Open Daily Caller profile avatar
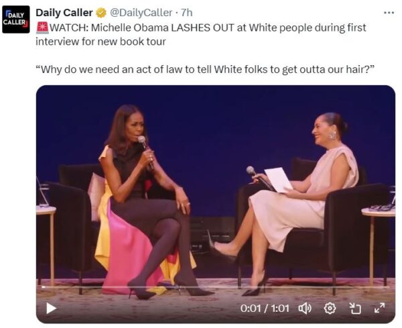Image resolution: width=402 pixels, height=328 pixels. pyautogui.click(x=16, y=19)
